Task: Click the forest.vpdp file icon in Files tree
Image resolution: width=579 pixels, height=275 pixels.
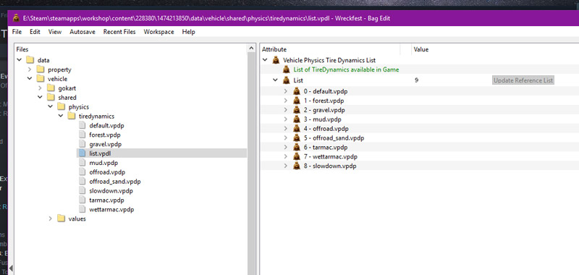Action: [x=82, y=135]
